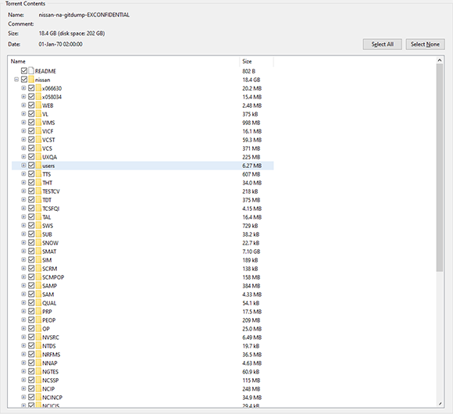
Task: Click the README file icon
Action: pos(31,71)
